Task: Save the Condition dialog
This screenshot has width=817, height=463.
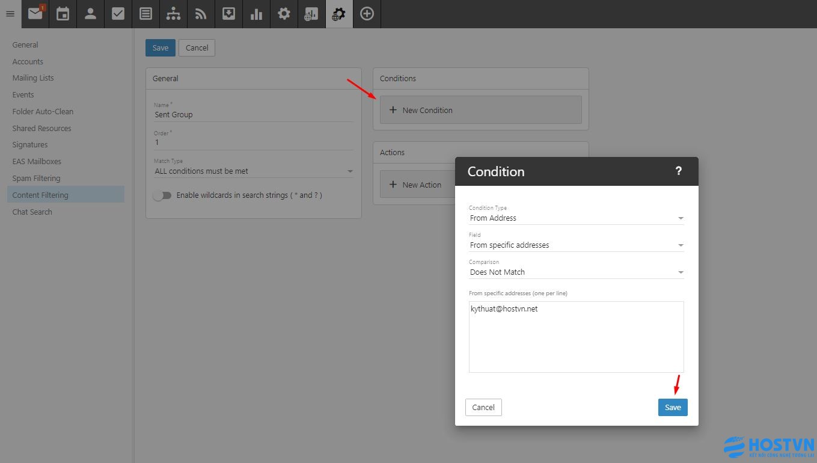Action: click(x=673, y=407)
